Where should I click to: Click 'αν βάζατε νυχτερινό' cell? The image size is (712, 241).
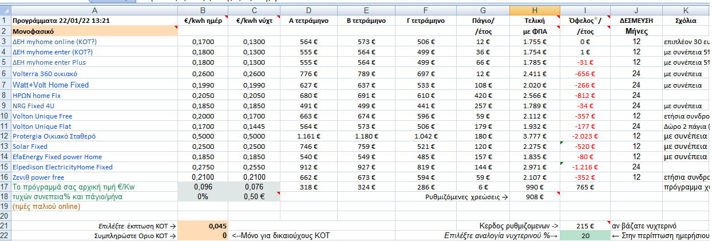(644, 226)
